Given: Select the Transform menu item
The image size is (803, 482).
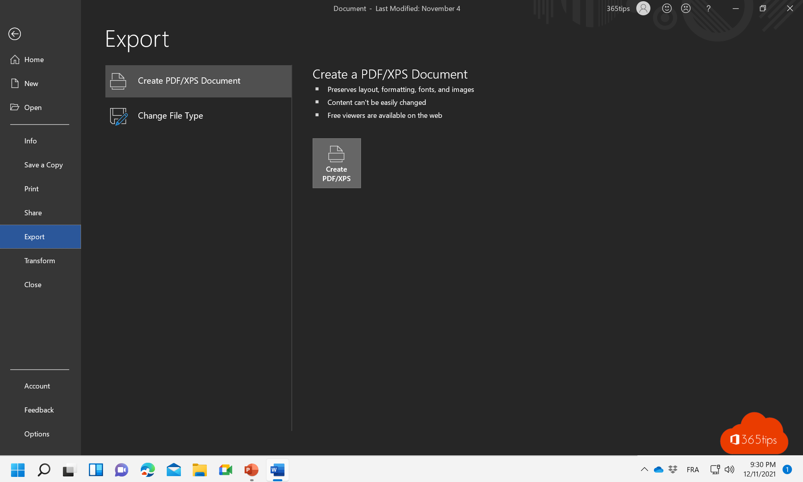Looking at the screenshot, I should point(40,260).
